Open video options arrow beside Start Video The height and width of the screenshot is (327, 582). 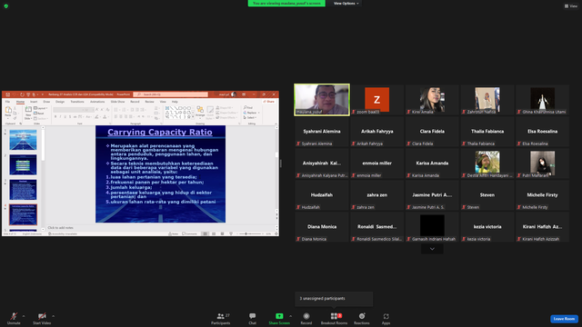coord(54,316)
